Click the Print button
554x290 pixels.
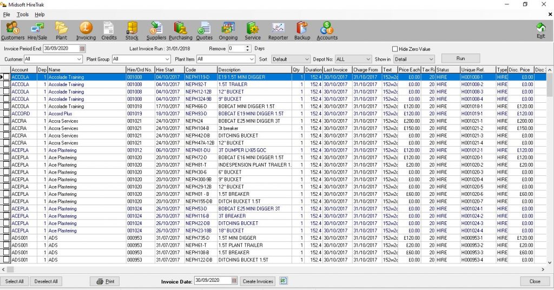click(105, 281)
